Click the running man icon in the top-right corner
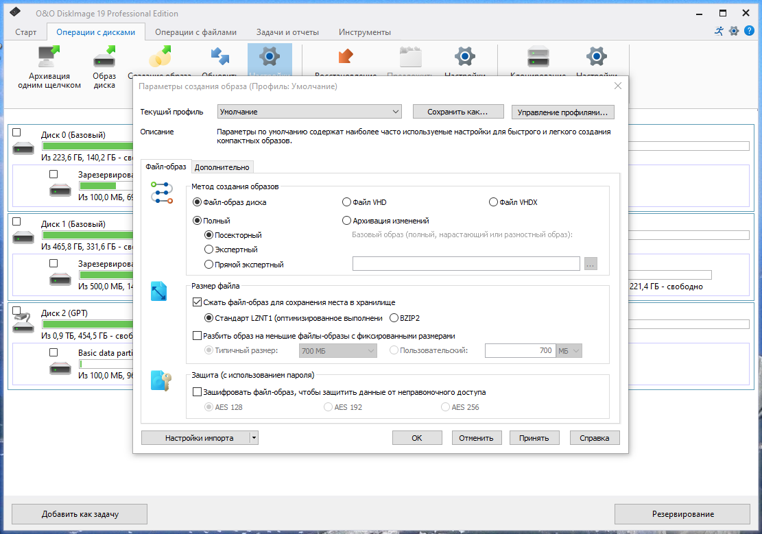The height and width of the screenshot is (534, 762). [719, 31]
